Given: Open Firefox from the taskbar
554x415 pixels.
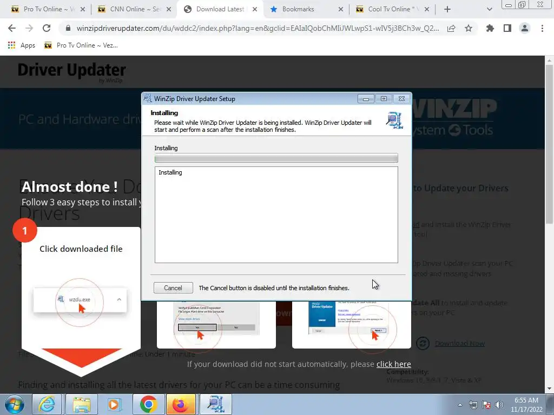Looking at the screenshot, I should pos(181,404).
